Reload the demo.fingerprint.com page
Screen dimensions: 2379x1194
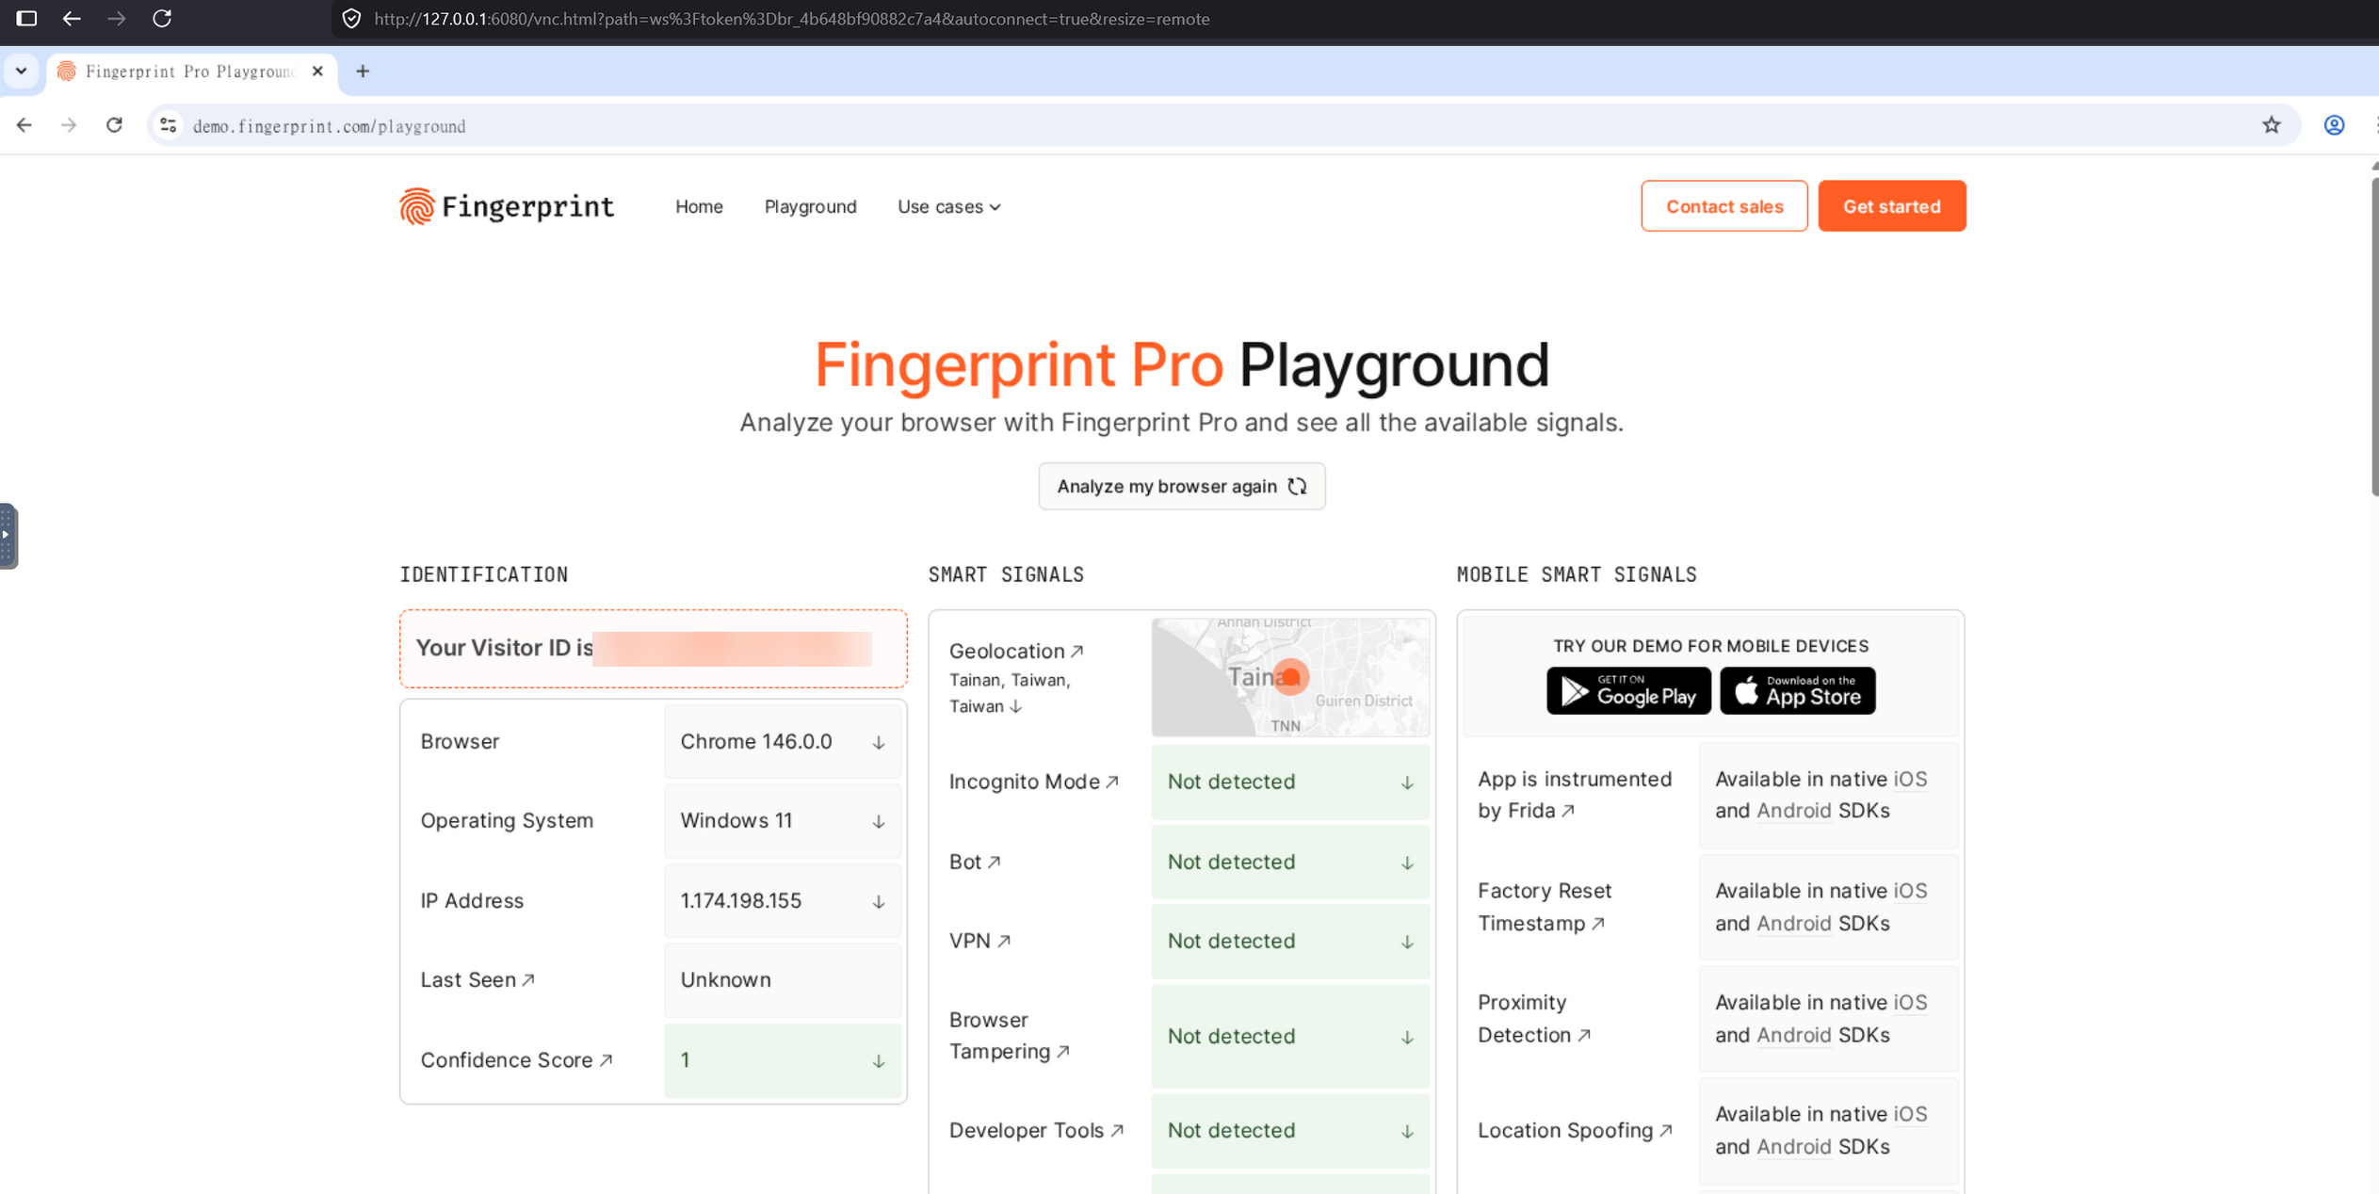[114, 125]
